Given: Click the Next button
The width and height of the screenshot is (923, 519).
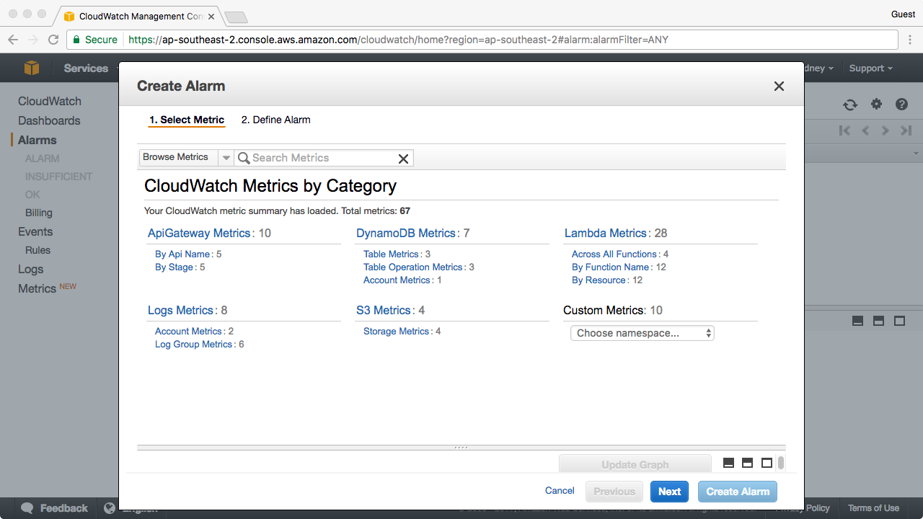Looking at the screenshot, I should pos(669,492).
